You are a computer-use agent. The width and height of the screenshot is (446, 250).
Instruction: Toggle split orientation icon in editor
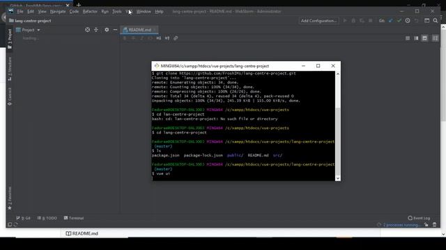click(x=436, y=38)
